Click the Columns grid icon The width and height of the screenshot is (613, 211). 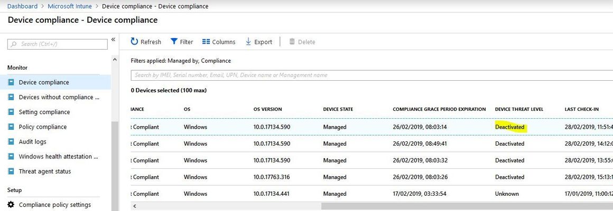click(x=206, y=42)
